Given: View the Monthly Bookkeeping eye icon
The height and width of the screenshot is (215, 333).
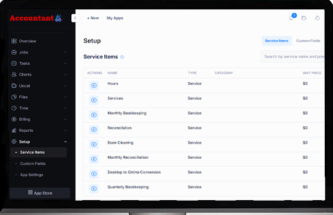Looking at the screenshot, I should (94, 115).
